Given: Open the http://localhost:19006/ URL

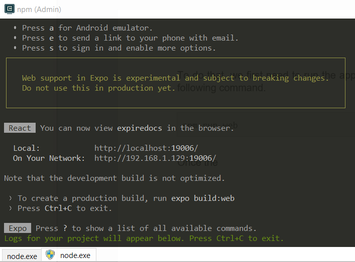Looking at the screenshot, I should coord(146,148).
